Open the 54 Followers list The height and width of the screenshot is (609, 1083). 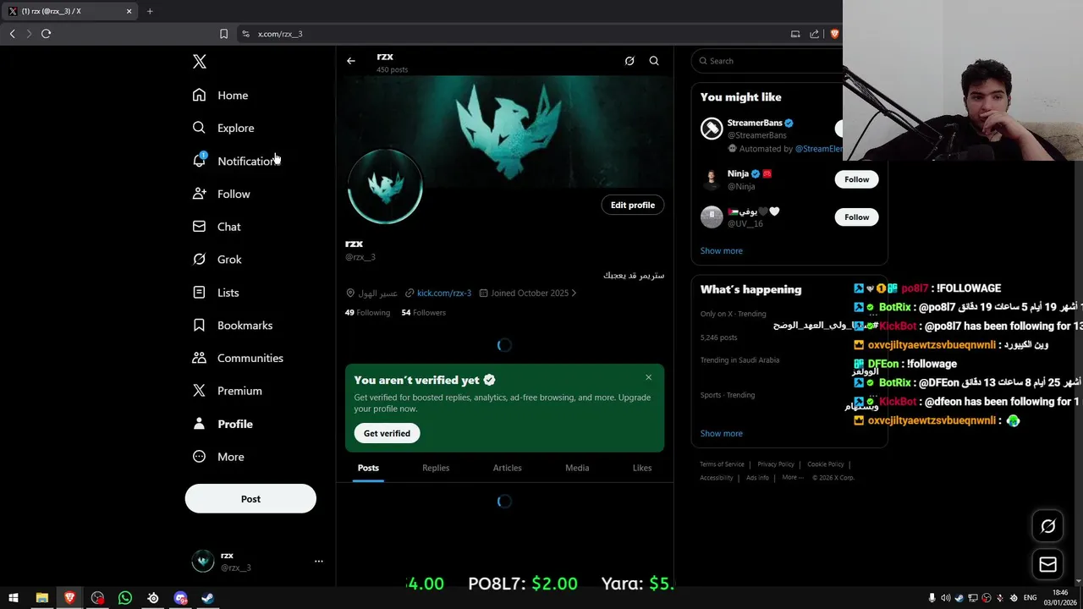pyautogui.click(x=423, y=312)
